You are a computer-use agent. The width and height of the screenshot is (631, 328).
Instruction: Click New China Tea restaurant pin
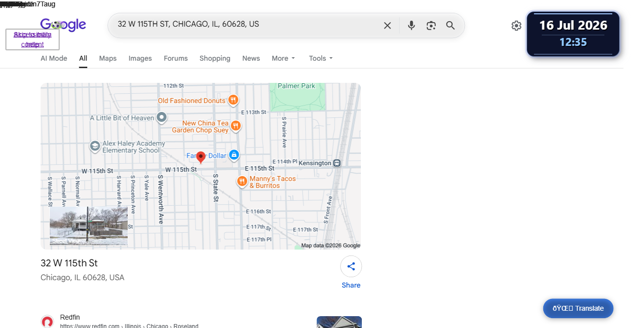236,126
